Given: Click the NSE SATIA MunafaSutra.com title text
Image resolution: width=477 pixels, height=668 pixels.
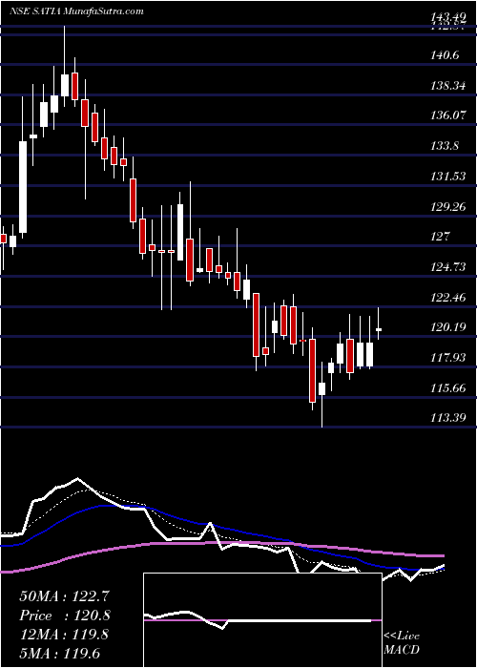Looking at the screenshot, I should tap(76, 11).
